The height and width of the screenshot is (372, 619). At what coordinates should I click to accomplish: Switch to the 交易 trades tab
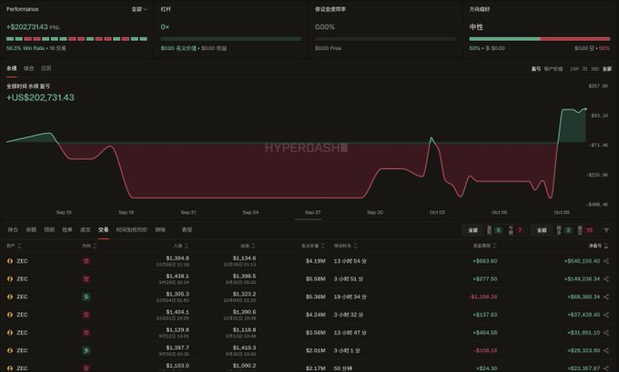coord(104,229)
